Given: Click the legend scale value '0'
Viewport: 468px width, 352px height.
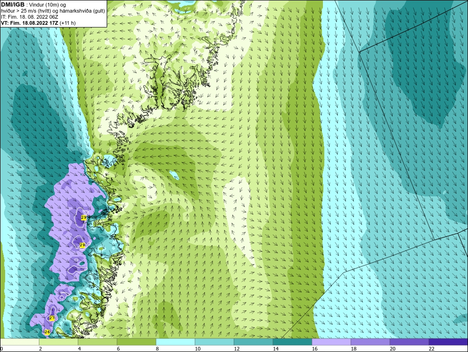Looking at the screenshot, I should pyautogui.click(x=1, y=349).
